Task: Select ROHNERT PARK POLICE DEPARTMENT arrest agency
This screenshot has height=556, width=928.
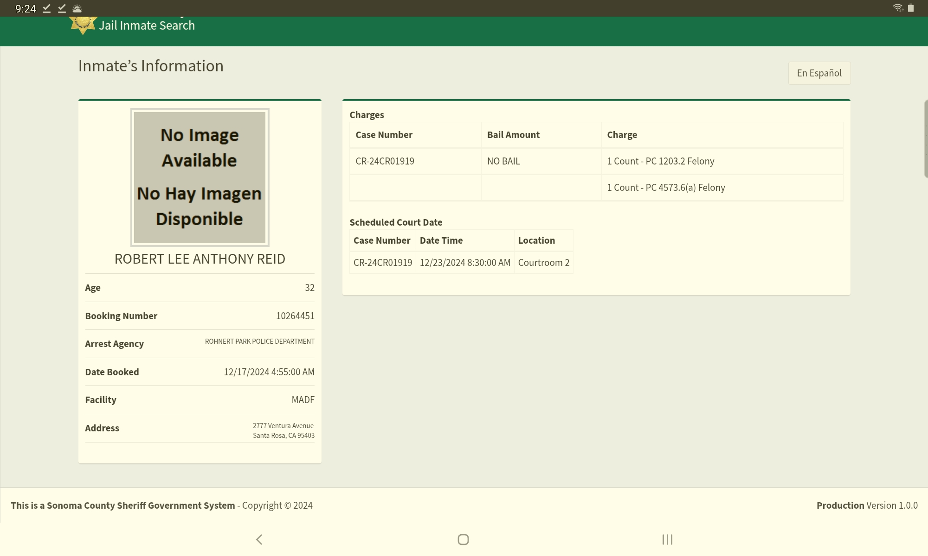Action: click(260, 341)
